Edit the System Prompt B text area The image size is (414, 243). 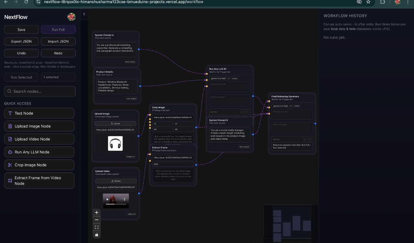pos(230,135)
